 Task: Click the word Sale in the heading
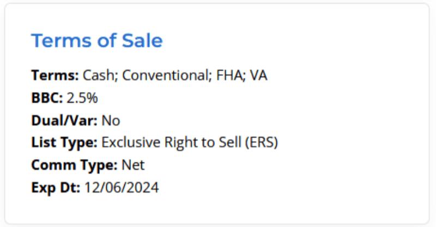143,41
